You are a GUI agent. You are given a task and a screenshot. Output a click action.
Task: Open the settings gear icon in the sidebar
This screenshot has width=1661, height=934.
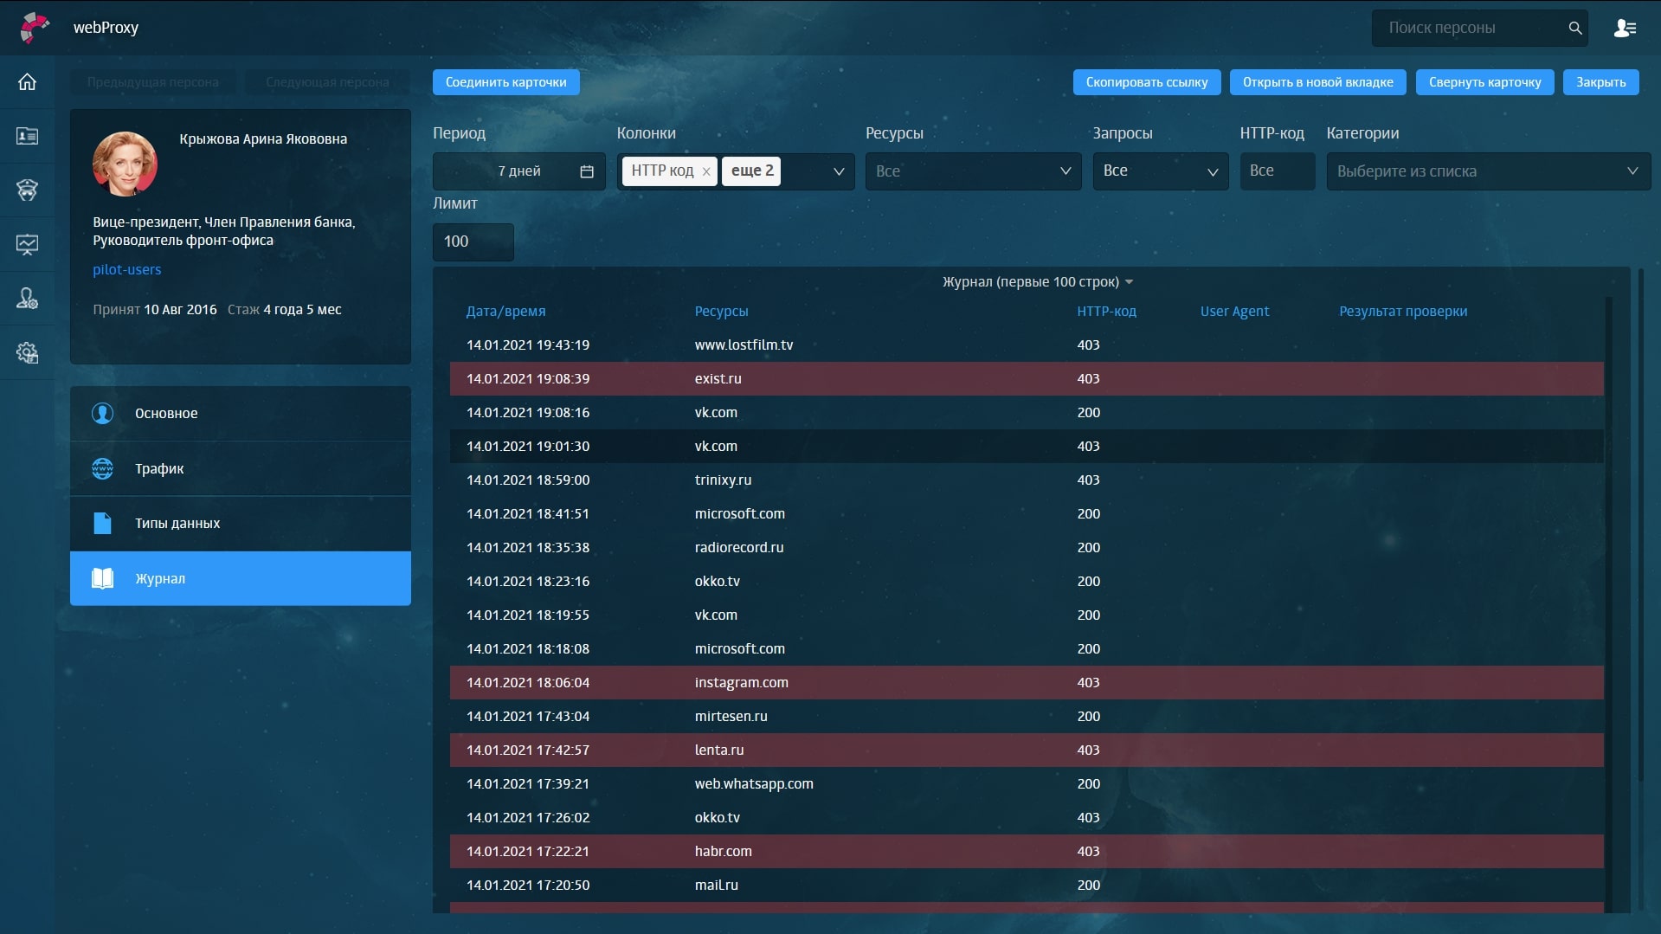pyautogui.click(x=27, y=353)
